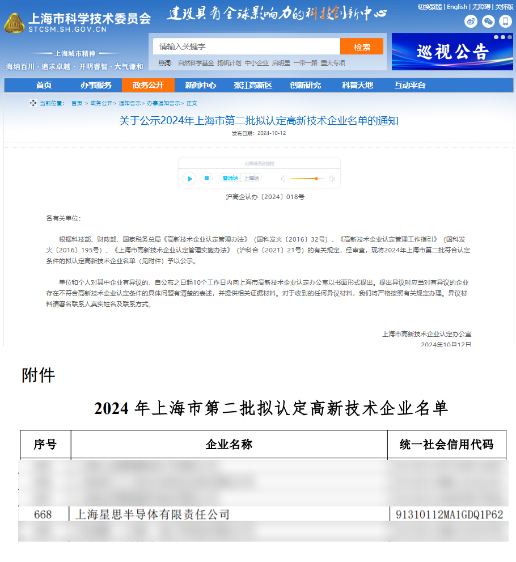Click the keyword search input field
Viewport: 516px width, 562px height.
coord(247,47)
